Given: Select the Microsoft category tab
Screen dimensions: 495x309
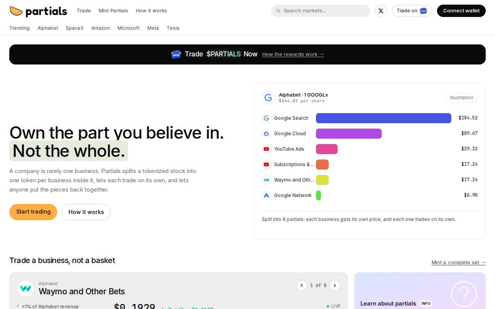Looking at the screenshot, I should (128, 28).
